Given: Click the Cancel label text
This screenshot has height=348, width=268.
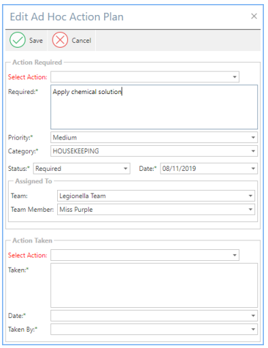Looking at the screenshot, I should (x=82, y=41).
